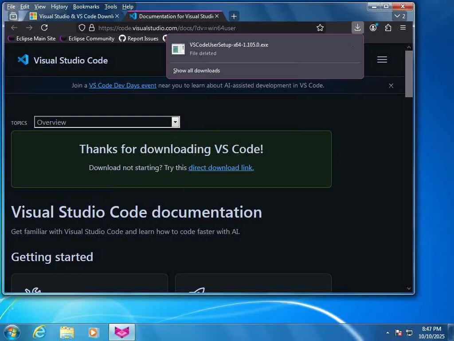
Task: Click the network tray icon
Action: click(x=409, y=333)
